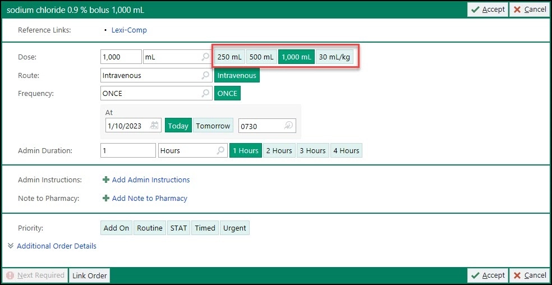Select the 250 mL dose option
The image size is (552, 285).
click(229, 57)
